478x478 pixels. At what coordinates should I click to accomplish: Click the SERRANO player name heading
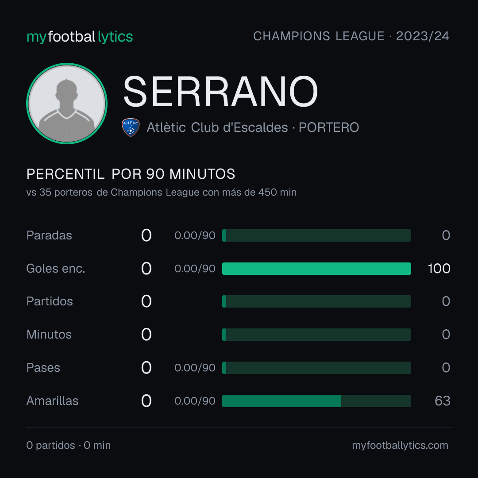point(220,92)
